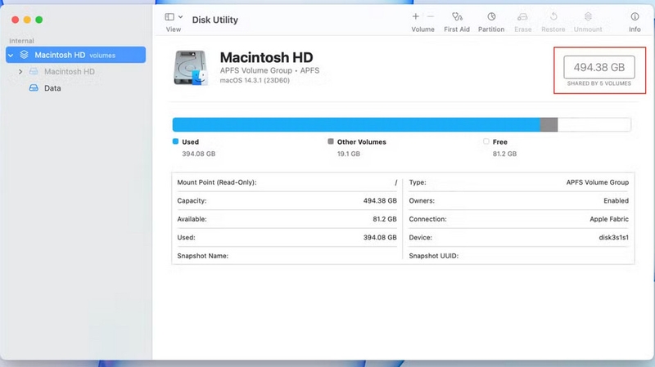
Task: Select the Macintosh HD volumes group row
Action: [x=75, y=55]
